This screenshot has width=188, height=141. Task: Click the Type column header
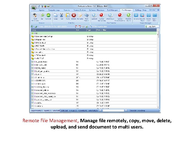(91, 30)
